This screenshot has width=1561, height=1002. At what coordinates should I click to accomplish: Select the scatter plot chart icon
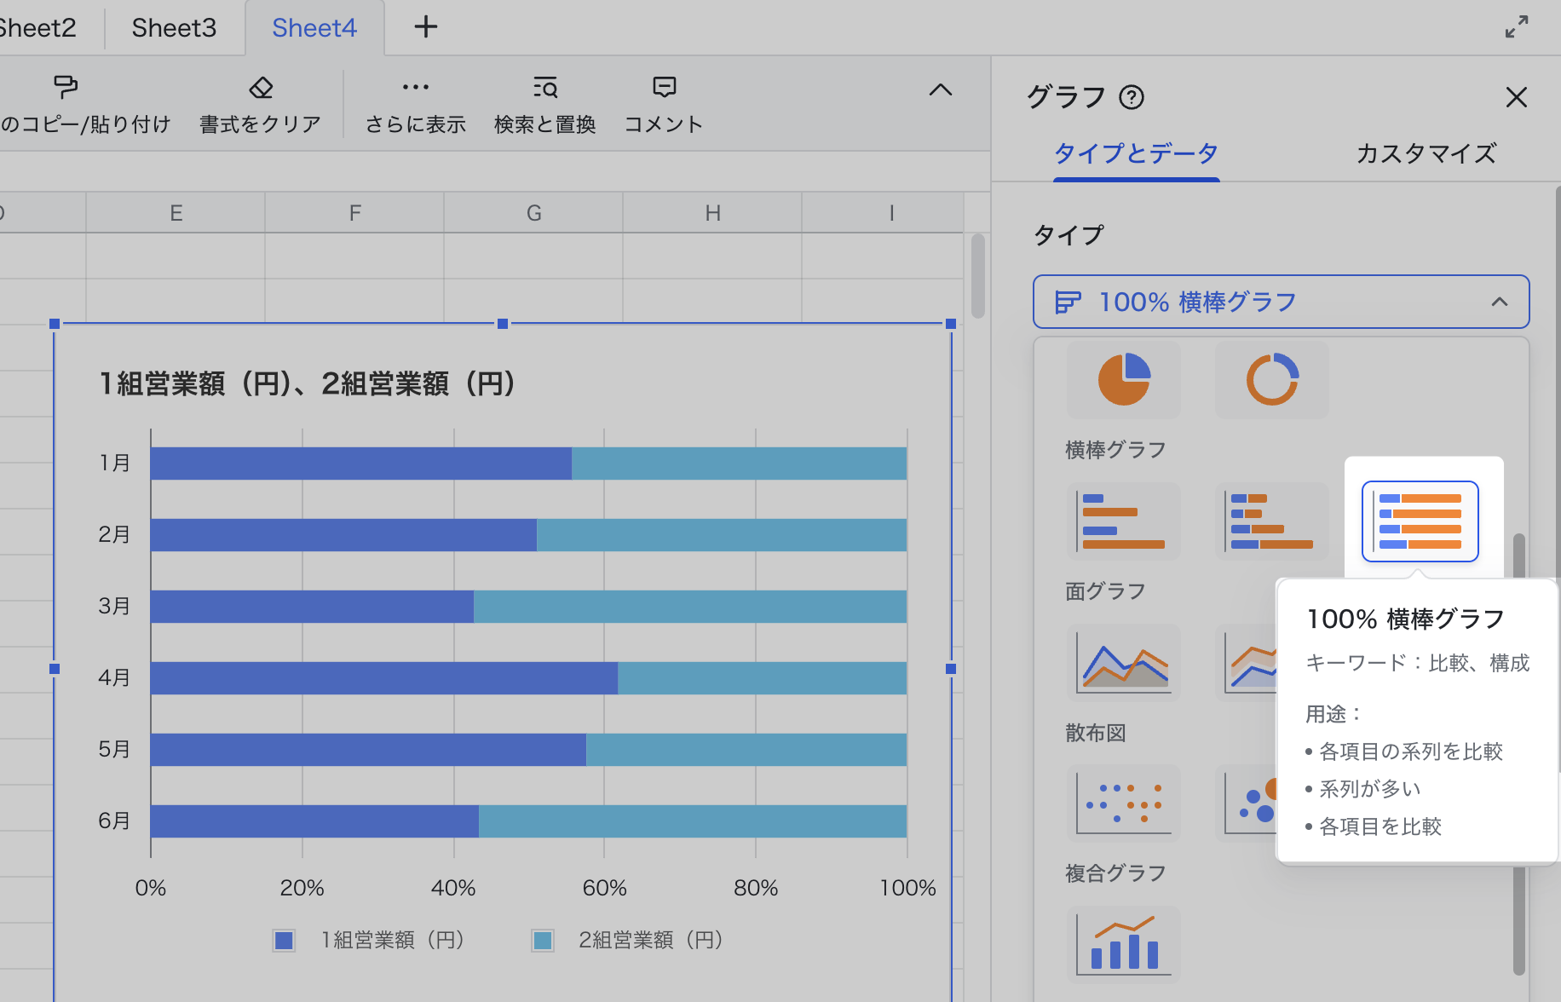tap(1124, 803)
